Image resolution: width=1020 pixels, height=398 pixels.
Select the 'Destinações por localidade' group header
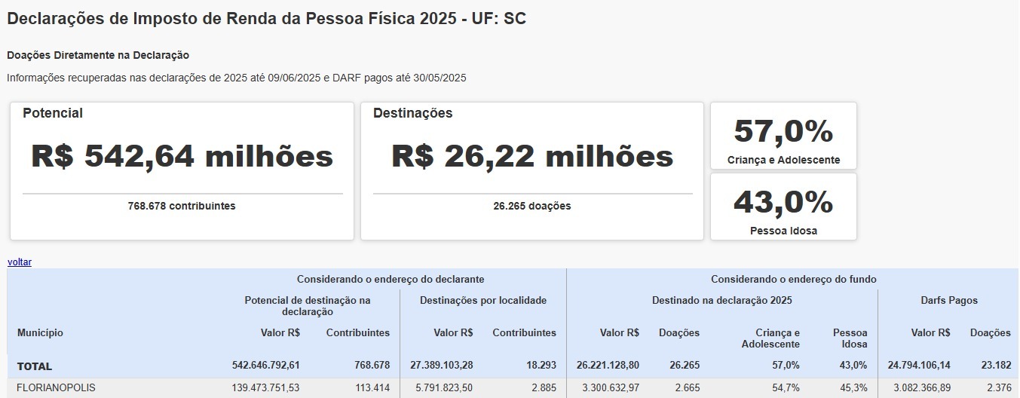coord(482,300)
